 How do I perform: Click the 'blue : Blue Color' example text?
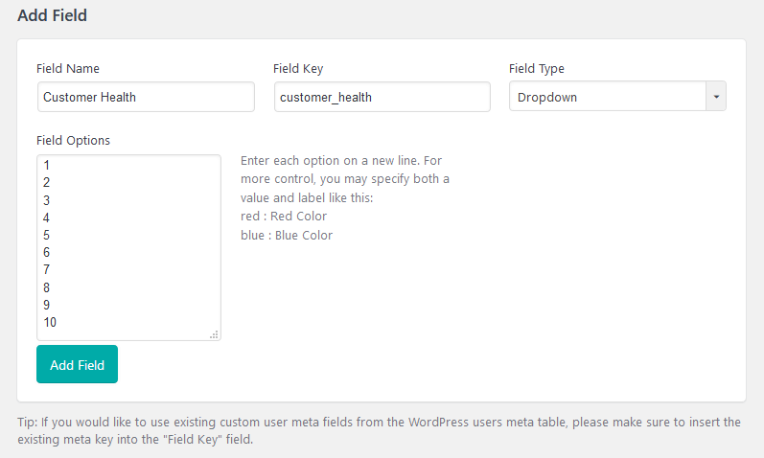tap(287, 236)
